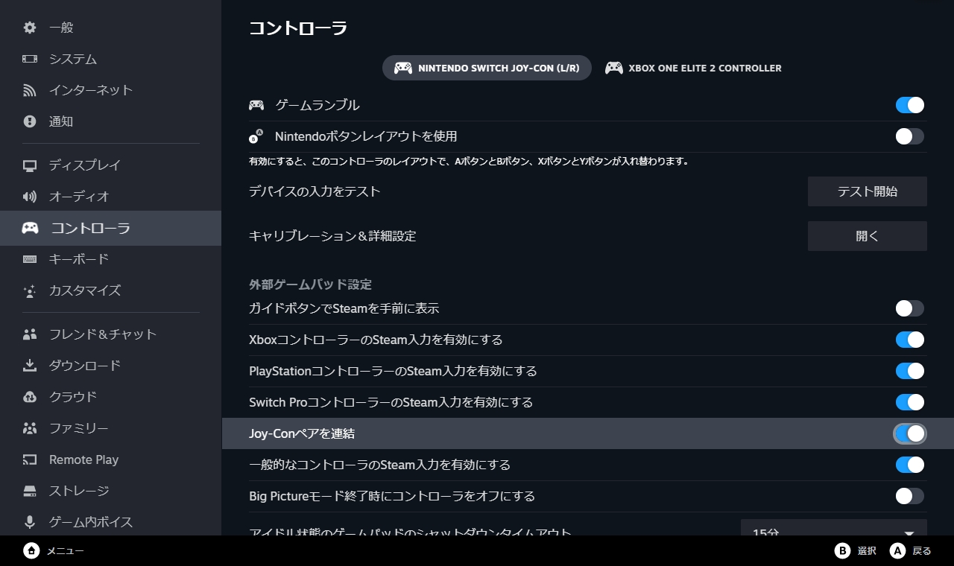Toggle the Joy-Conペアを連結 switch
This screenshot has height=566, width=954.
tap(910, 433)
